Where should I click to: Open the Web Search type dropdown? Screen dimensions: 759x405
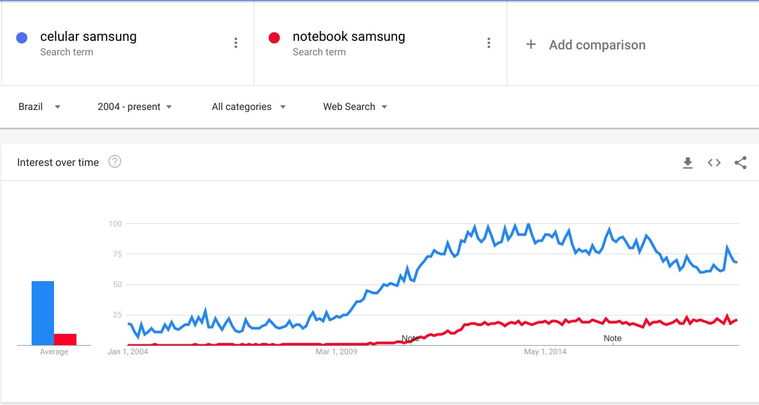click(x=355, y=107)
